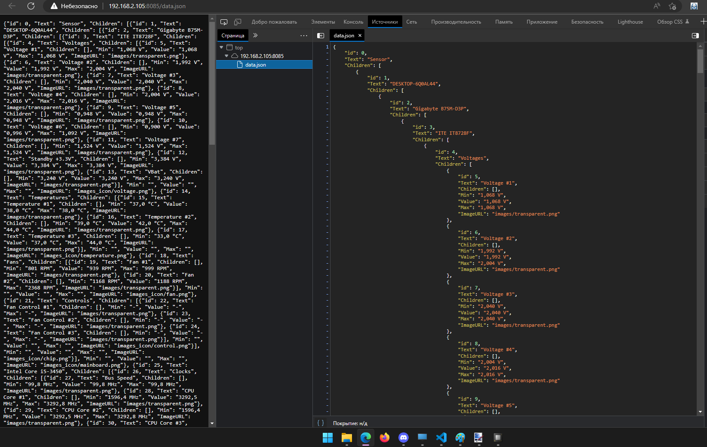The image size is (707, 447).
Task: Click the inspect element picker icon
Action: [224, 22]
